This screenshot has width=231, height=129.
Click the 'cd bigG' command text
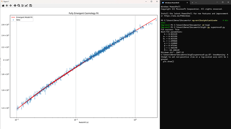pos(206,25)
